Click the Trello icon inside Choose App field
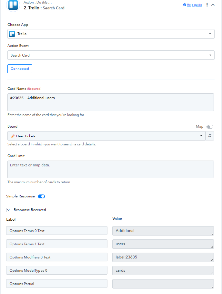Viewport: 222px width, 294px height. (x=12, y=34)
